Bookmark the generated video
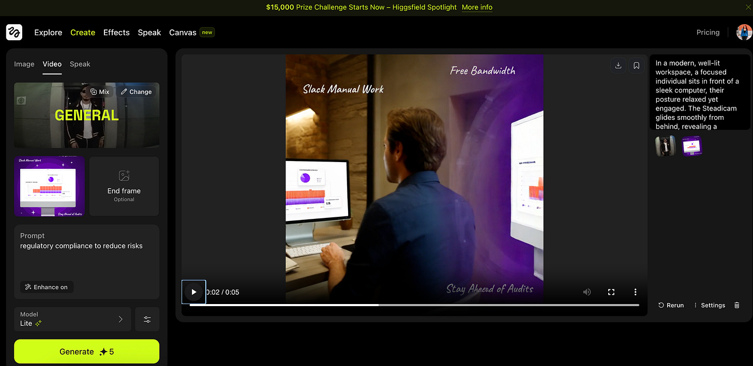This screenshot has height=366, width=753. tap(636, 66)
